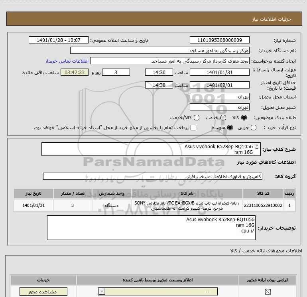This screenshot has width=307, height=297.
Task: Choose the جزیی purchase type radio
Action: point(253,128)
